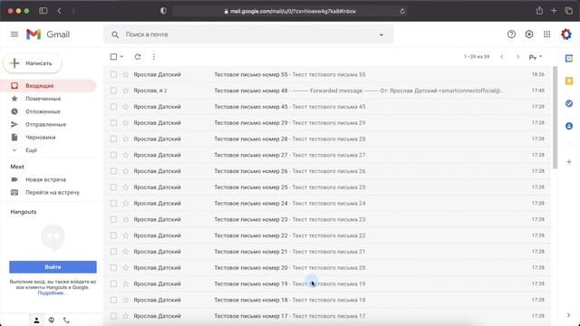The height and width of the screenshot is (326, 580).
Task: Check the box for письмо номер 48
Action: (113, 91)
